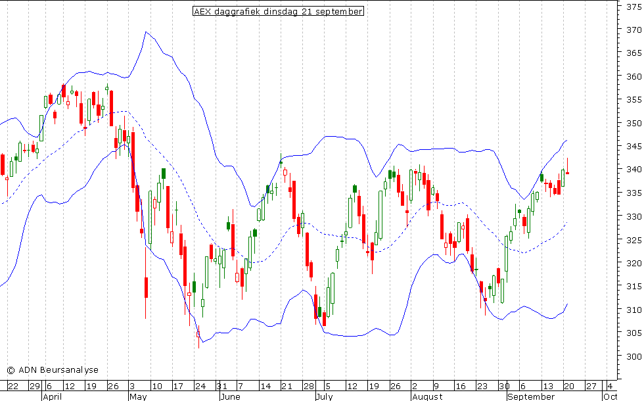Click the 360 price axis value

[x=633, y=76]
